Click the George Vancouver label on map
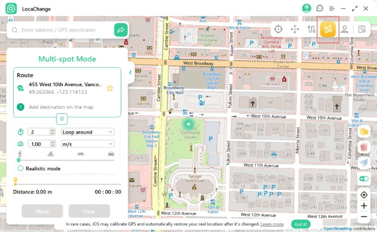377x232 pixels. coord(195,178)
